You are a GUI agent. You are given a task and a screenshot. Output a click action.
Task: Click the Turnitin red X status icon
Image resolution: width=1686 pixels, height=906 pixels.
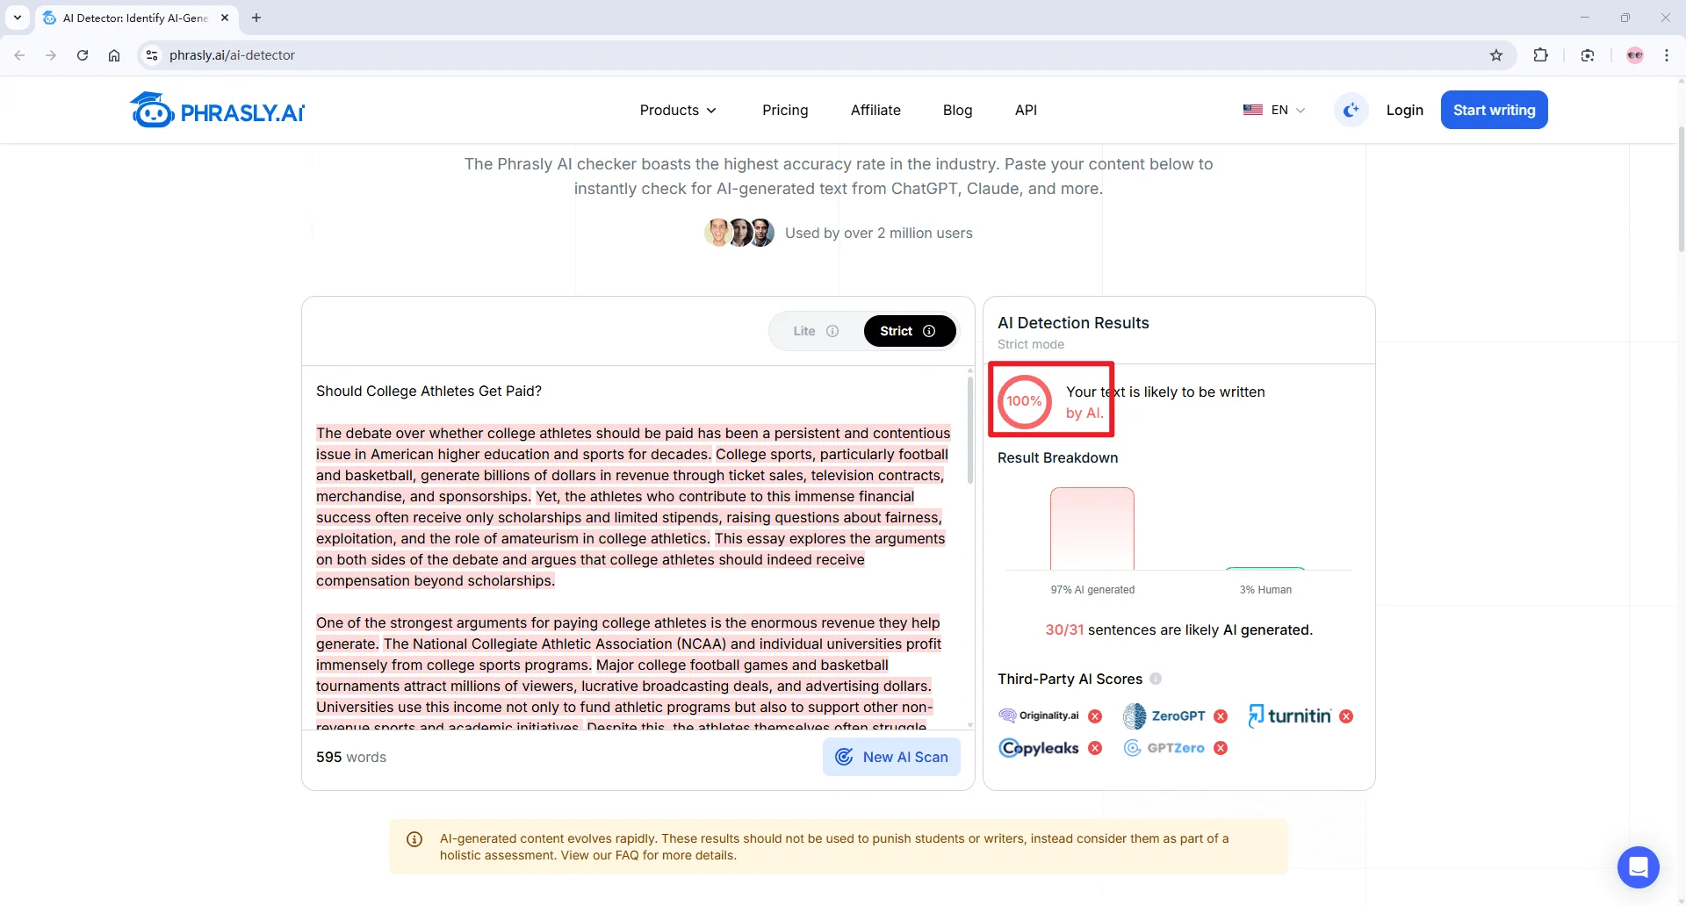pyautogui.click(x=1346, y=716)
